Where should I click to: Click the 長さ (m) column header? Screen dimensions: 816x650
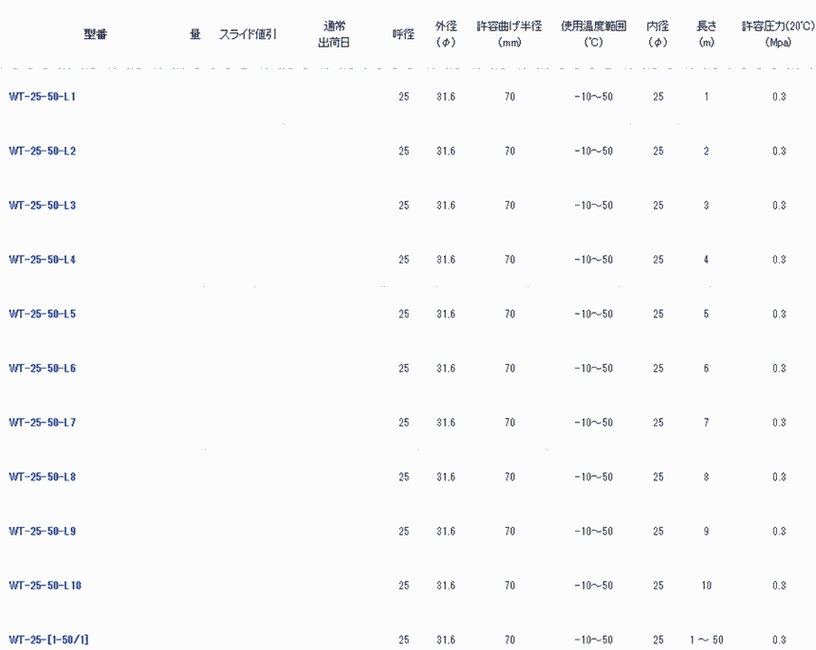click(706, 34)
